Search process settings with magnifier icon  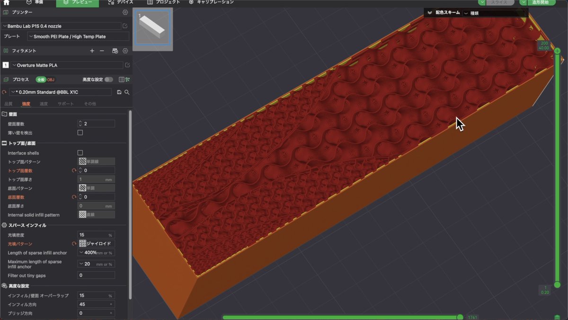(127, 92)
